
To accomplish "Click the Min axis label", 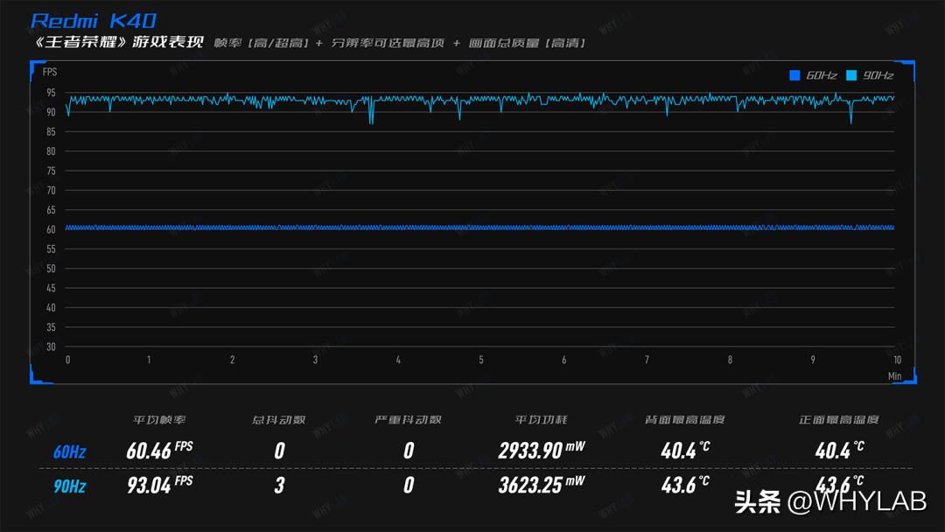I will (895, 374).
